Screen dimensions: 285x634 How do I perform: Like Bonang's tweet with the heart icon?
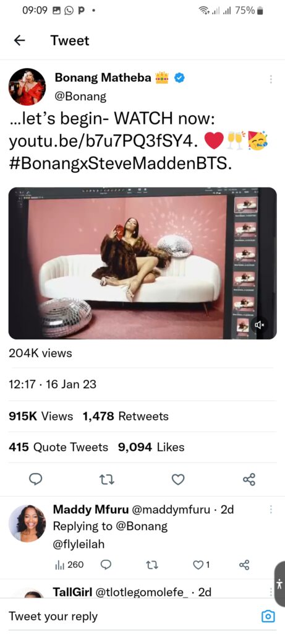click(x=178, y=480)
